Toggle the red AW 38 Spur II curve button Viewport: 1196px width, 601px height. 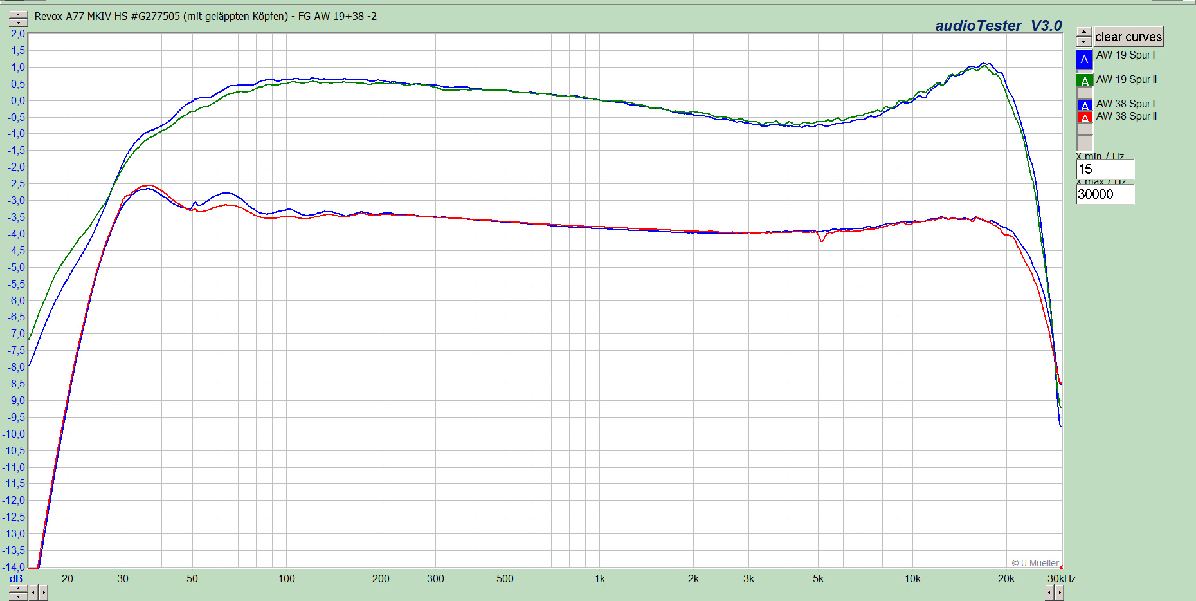[x=1084, y=117]
